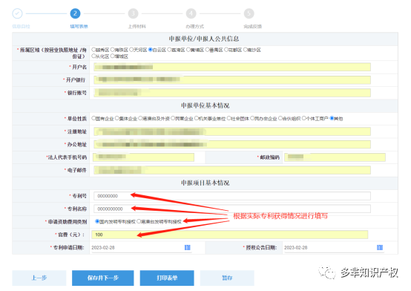Click step 4 办理方式 circle
The width and height of the screenshot is (411, 291).
191,13
